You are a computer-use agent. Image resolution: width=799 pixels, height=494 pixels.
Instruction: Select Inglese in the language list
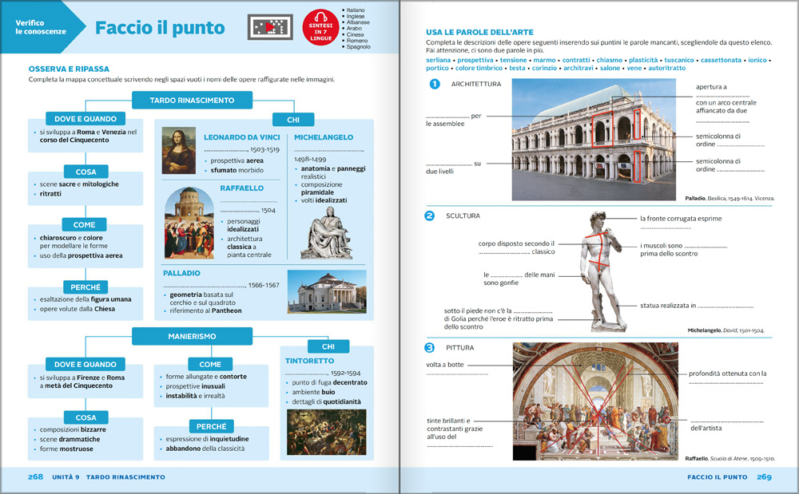pos(356,16)
